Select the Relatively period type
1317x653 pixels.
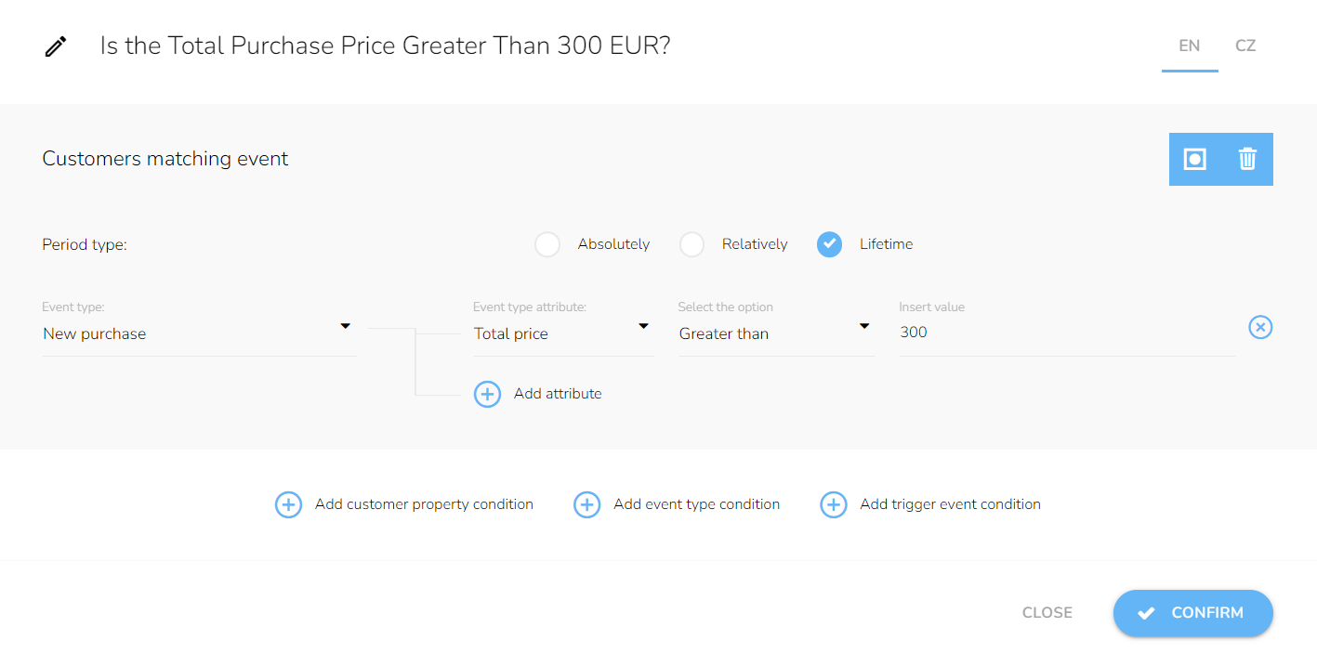[691, 244]
